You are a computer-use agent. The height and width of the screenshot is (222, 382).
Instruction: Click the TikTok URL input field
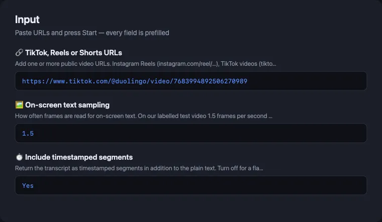[x=191, y=81]
